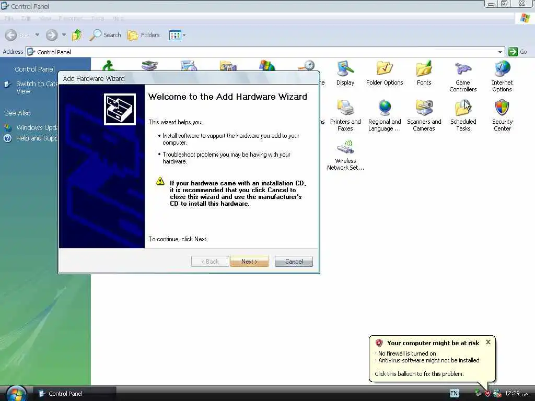535x401 pixels.
Task: Click the Start orb button
Action: tap(16, 394)
